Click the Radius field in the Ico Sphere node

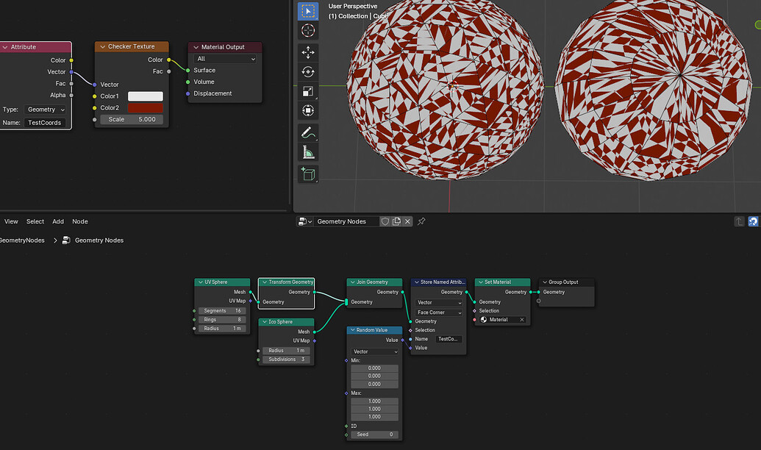pos(286,351)
